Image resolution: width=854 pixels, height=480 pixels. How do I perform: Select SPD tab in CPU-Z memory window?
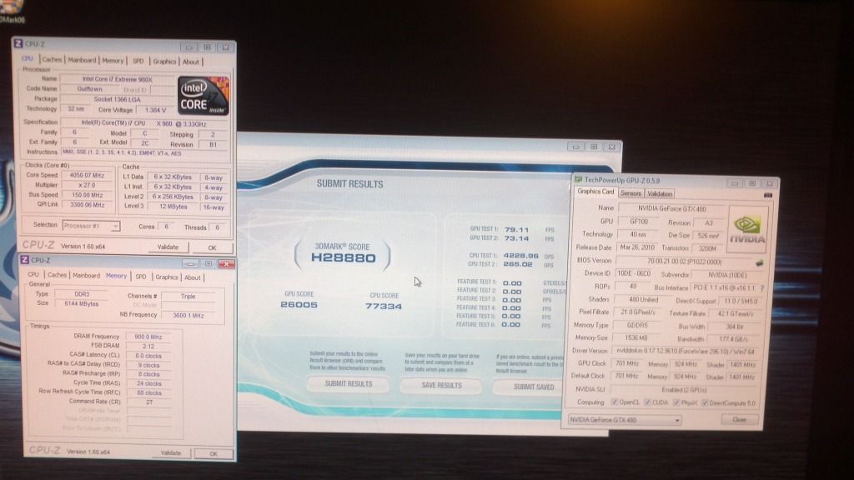coord(140,277)
